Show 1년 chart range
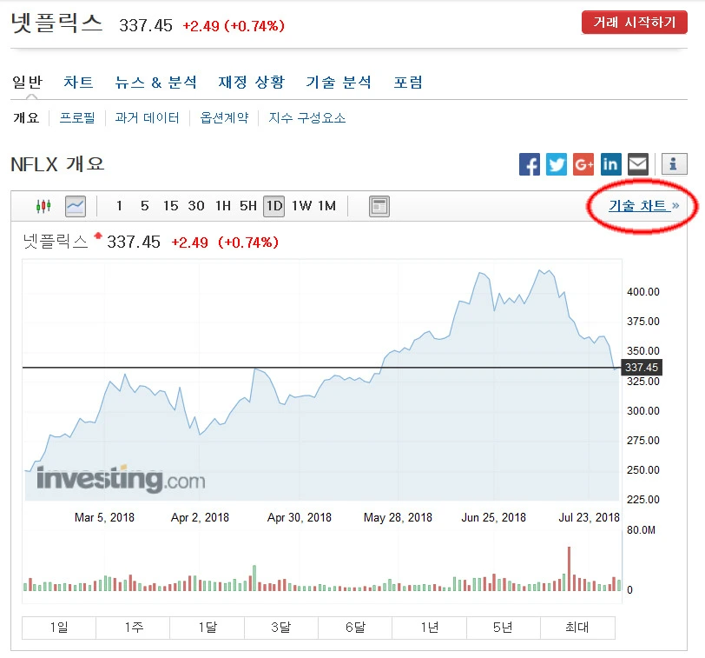This screenshot has width=705, height=658. click(430, 628)
